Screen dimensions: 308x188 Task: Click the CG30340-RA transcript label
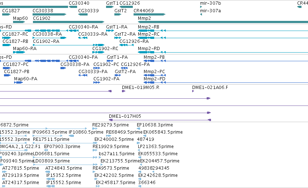(x=83, y=27)
